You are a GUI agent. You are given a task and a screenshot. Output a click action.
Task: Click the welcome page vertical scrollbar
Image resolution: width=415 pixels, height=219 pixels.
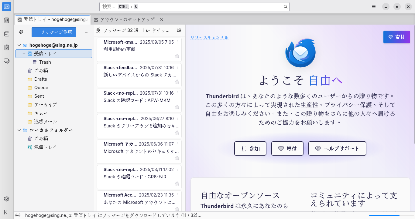pos(413,85)
